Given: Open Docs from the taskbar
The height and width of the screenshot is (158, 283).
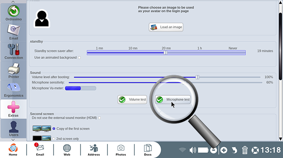Looking at the screenshot, I should (x=148, y=150).
